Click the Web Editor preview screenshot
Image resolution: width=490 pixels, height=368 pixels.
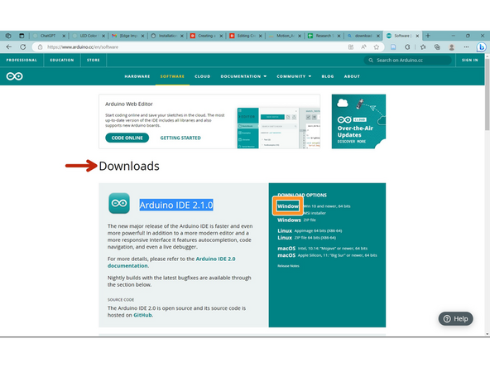[278, 128]
